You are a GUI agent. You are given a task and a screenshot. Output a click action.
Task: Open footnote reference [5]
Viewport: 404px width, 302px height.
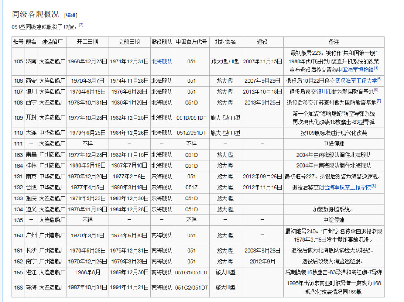coord(379,80)
